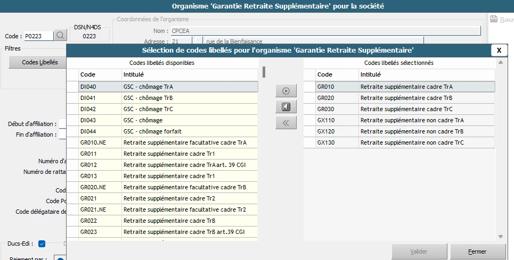Select row DI043 GSC - chômage
This screenshot has width=514, height=260.
coord(168,120)
